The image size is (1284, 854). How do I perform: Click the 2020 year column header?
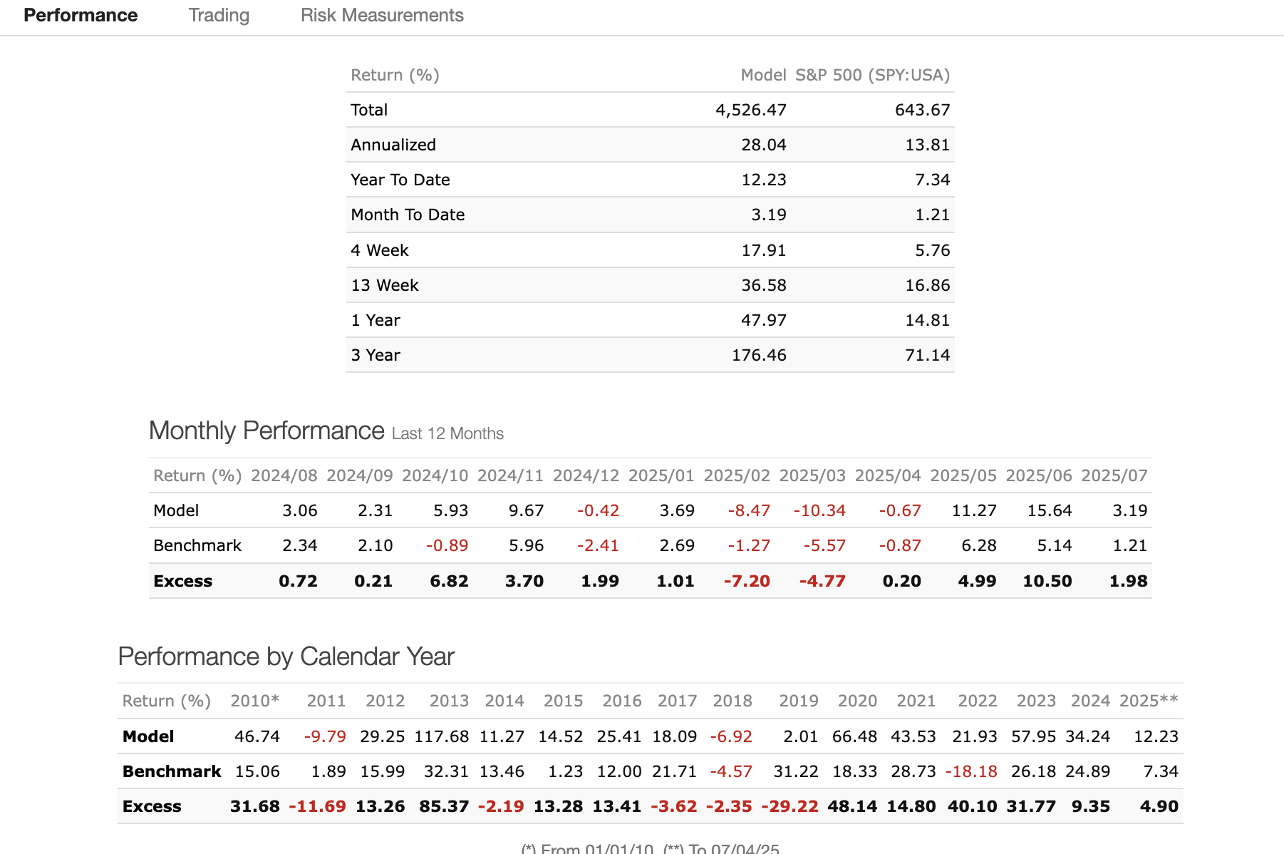[x=857, y=701]
